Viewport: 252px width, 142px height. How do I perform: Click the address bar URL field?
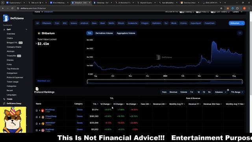pyautogui.click(x=119, y=8)
